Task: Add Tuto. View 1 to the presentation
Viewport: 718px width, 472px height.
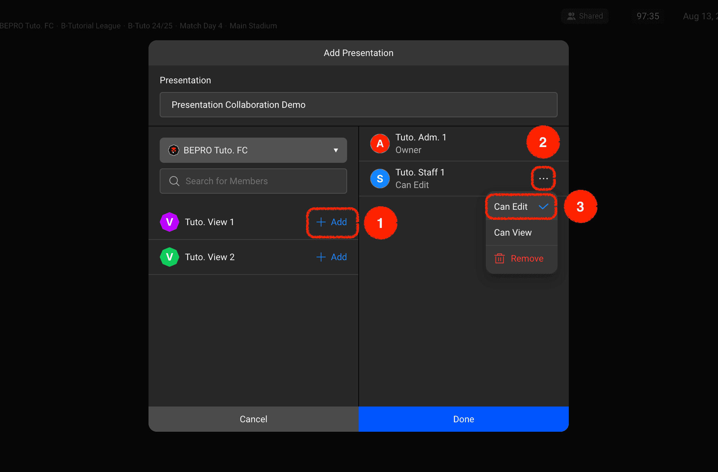Action: point(331,222)
